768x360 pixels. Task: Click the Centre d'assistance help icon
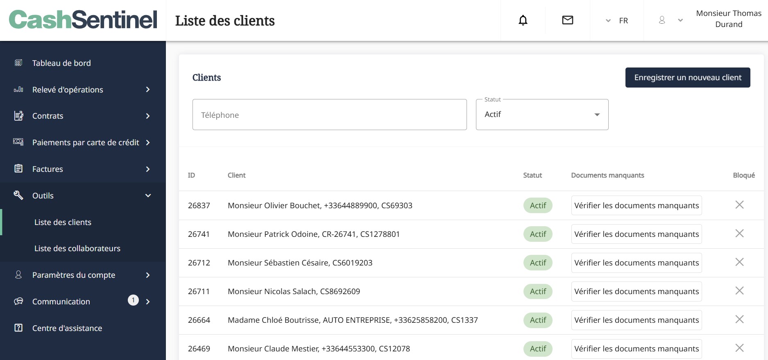point(18,328)
